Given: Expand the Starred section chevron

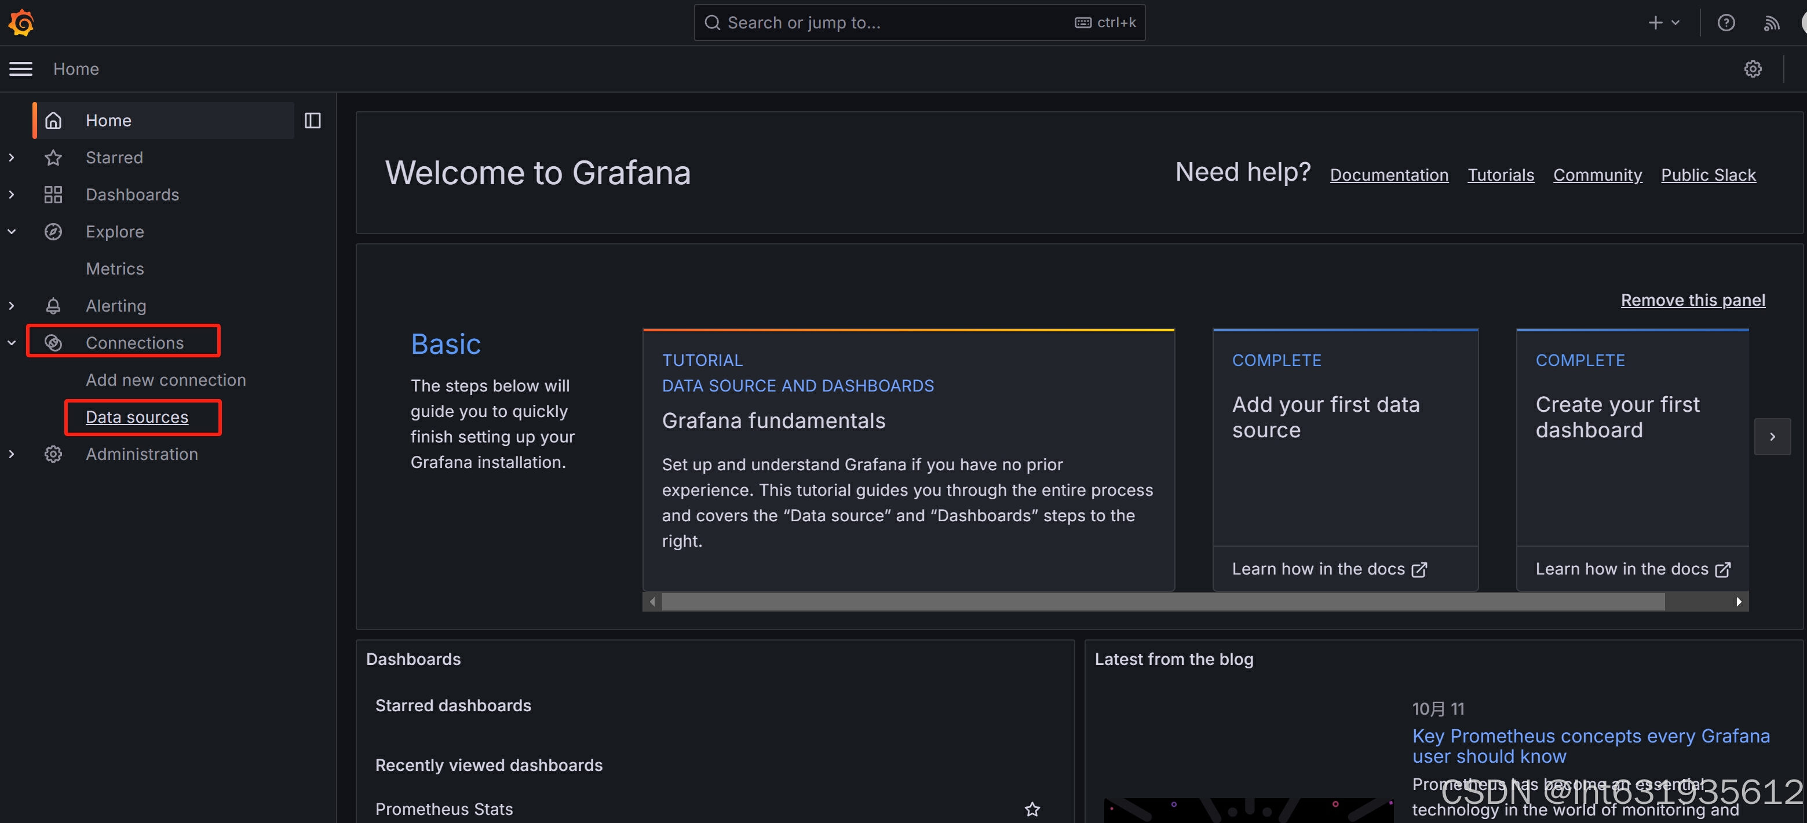Looking at the screenshot, I should pos(12,158).
